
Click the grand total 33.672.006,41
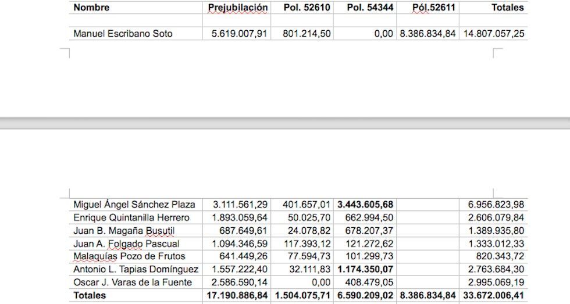tap(493, 295)
